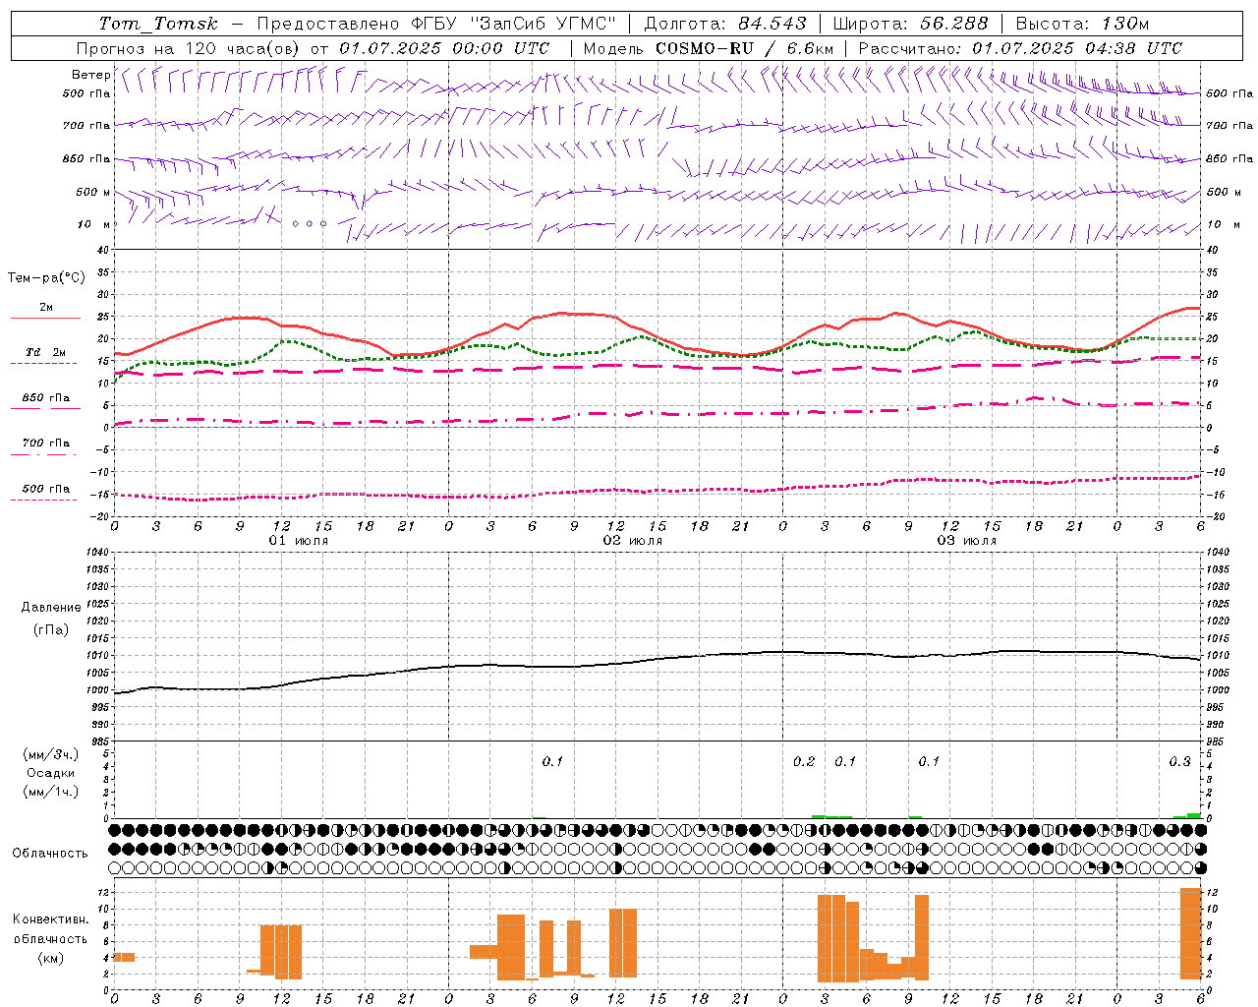Viewport: 1258px width, 1007px height.
Task: Click the Модель COSMO-RU / 6.6км label
Action: coord(709,48)
